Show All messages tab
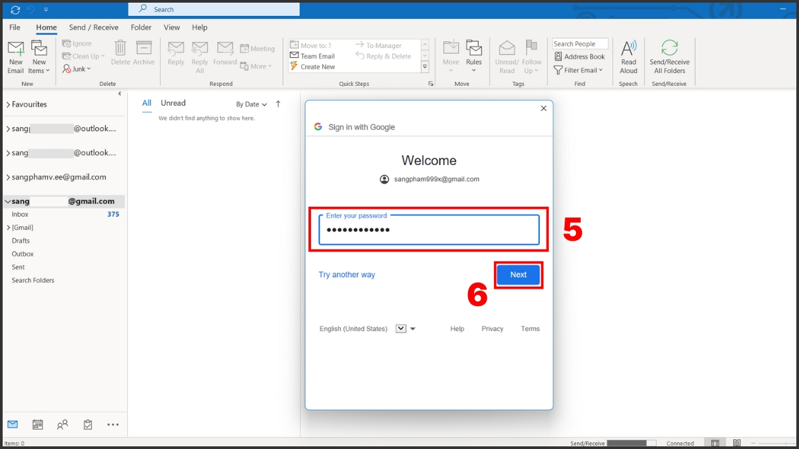The height and width of the screenshot is (449, 799). click(x=146, y=103)
